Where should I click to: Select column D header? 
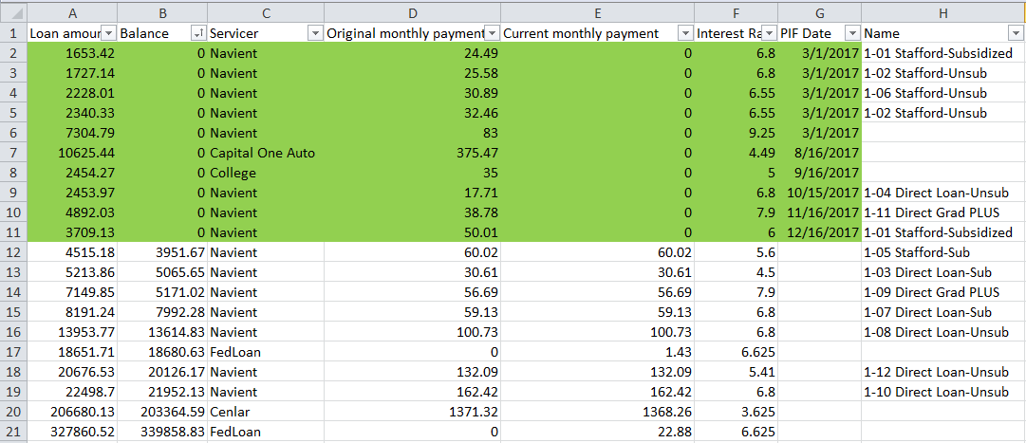point(412,12)
